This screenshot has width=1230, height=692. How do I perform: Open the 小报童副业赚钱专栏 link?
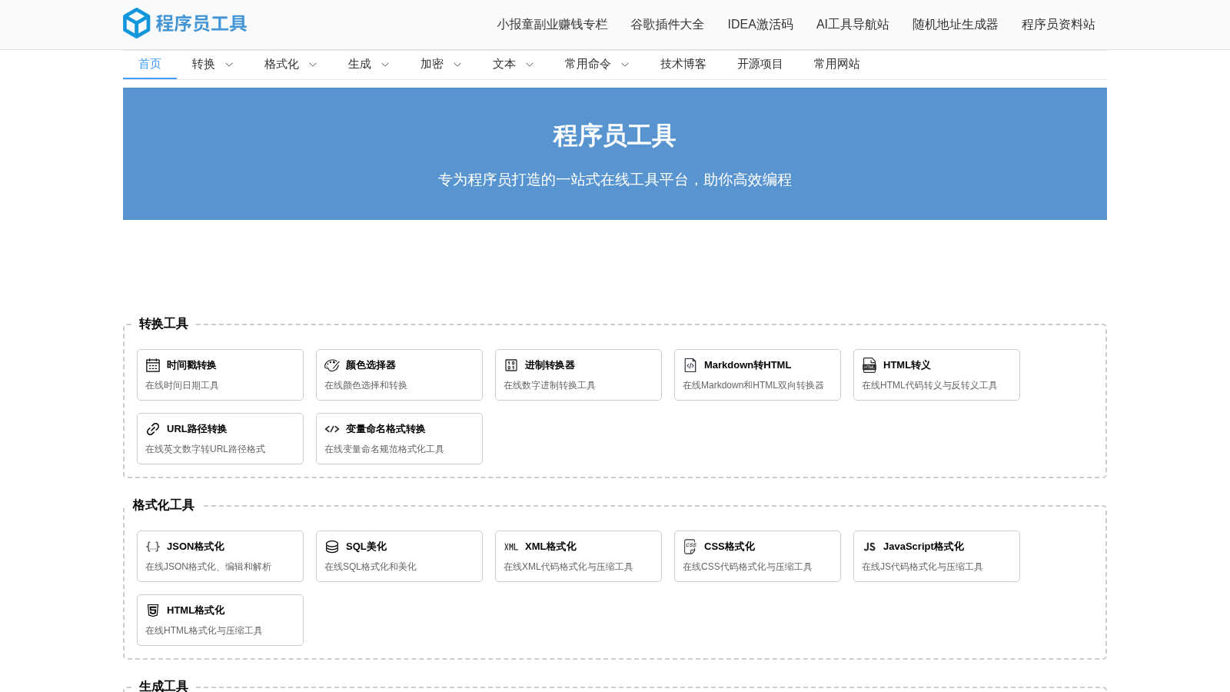tap(552, 25)
